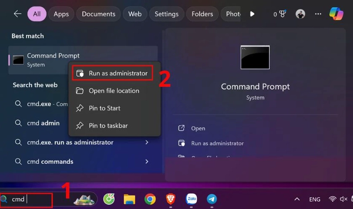Viewport: 353px width, 209px height.
Task: Open the three-dot more options menu
Action: pyautogui.click(x=318, y=14)
